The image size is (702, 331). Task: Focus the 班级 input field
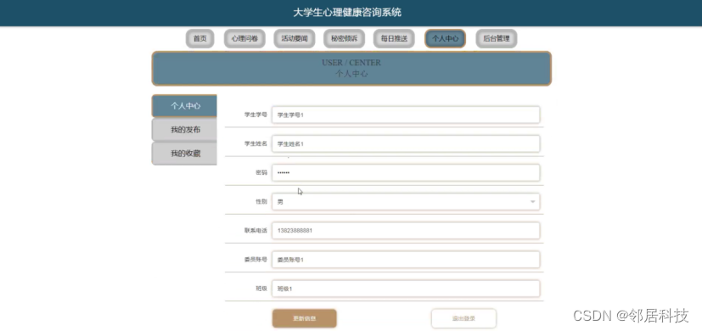click(x=406, y=289)
